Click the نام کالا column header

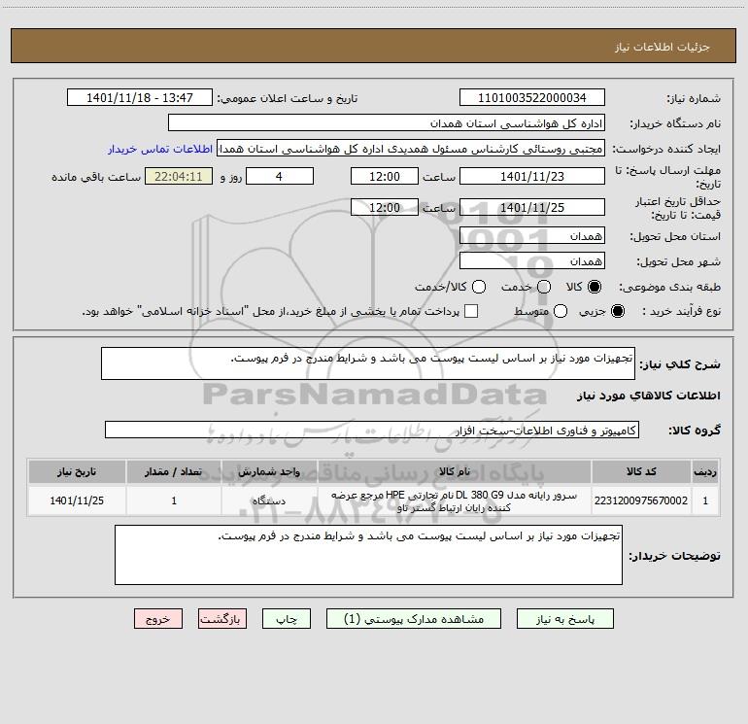455,471
